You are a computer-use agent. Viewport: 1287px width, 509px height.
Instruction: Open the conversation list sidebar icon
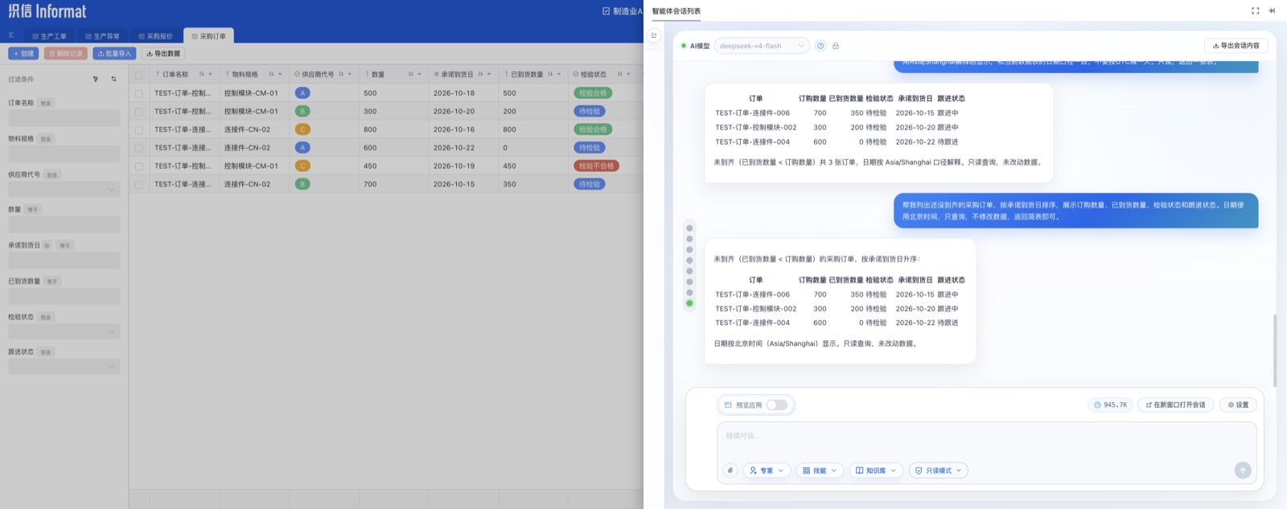tap(654, 35)
